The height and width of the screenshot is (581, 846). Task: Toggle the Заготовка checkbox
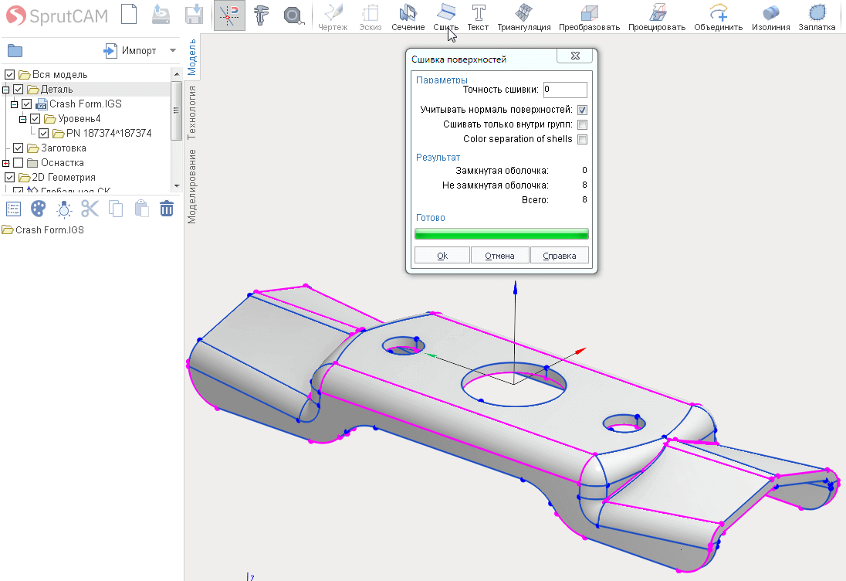18,148
